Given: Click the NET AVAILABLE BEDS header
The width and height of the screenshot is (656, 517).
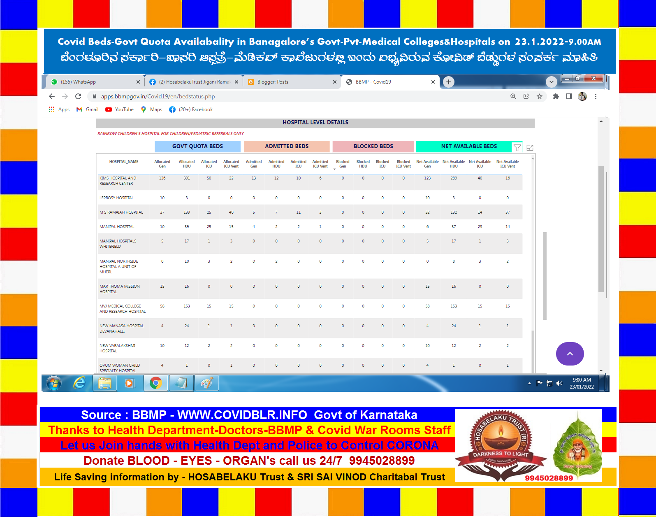Looking at the screenshot, I should tap(469, 146).
